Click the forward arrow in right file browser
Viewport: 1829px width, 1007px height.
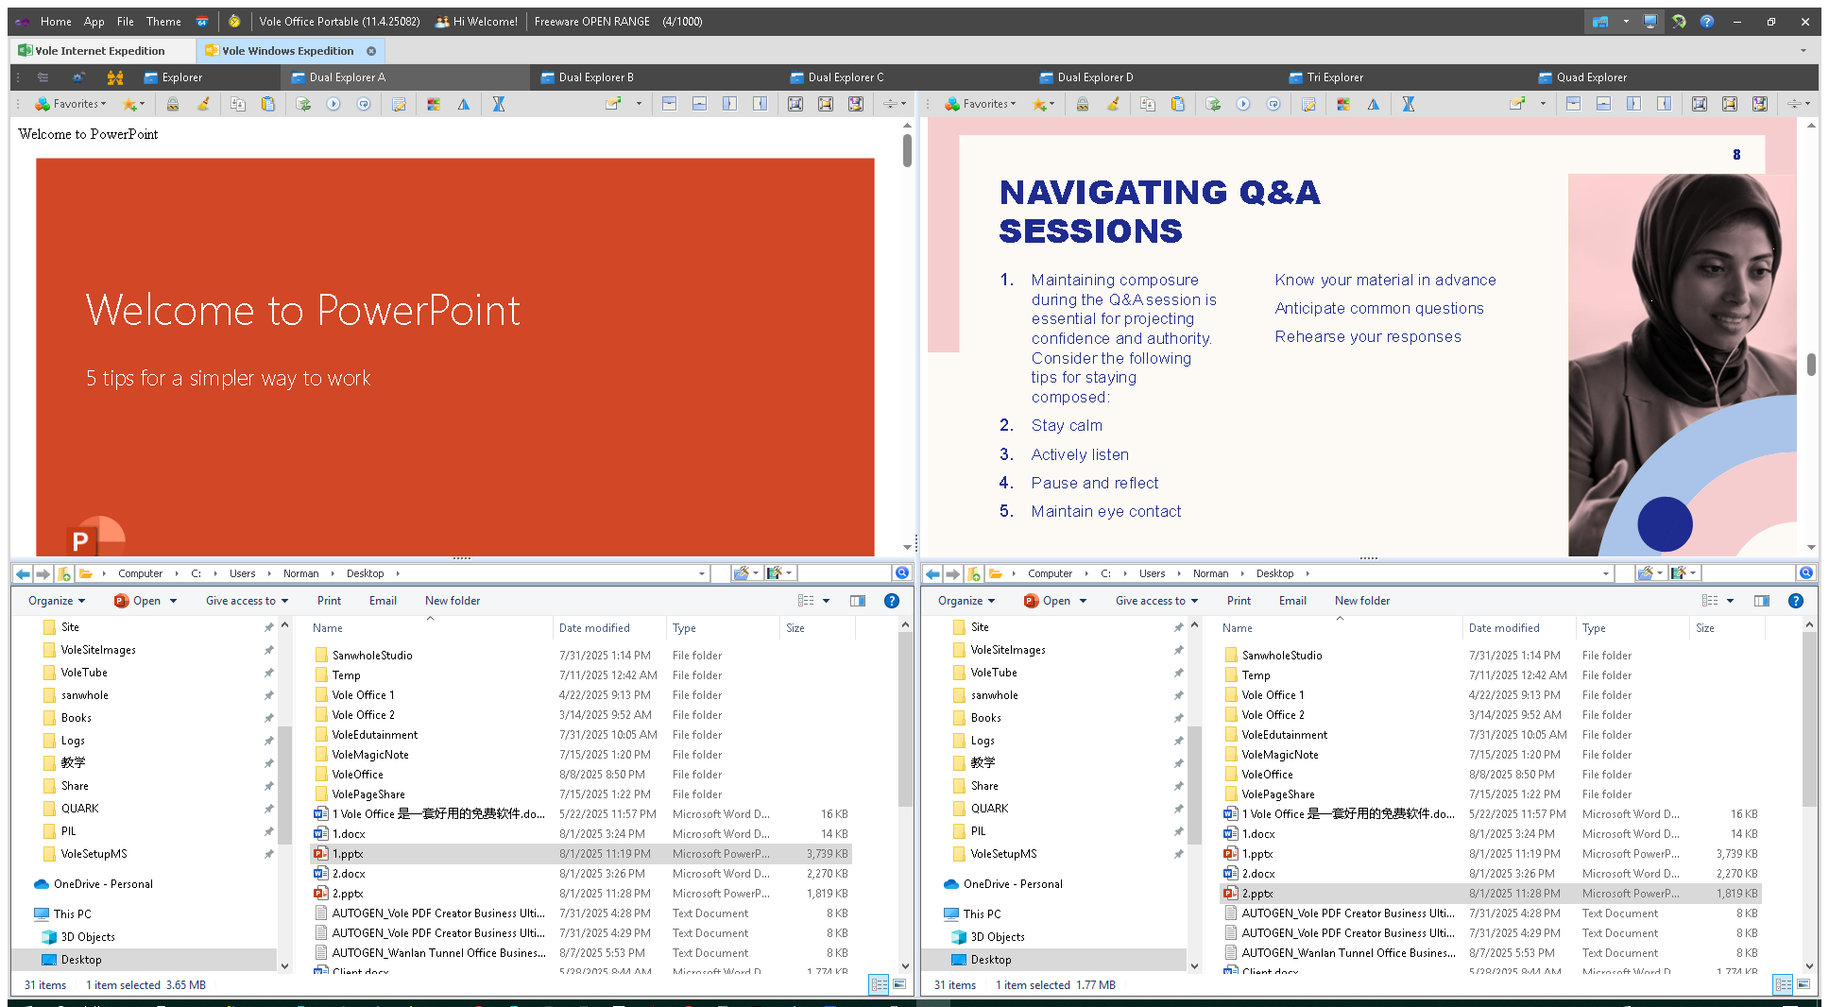point(952,573)
